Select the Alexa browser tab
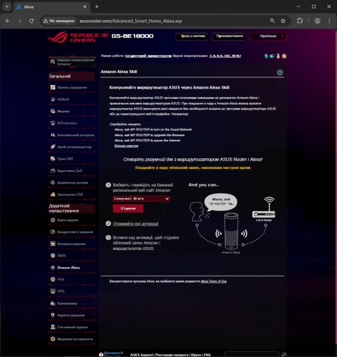Image resolution: width=337 pixels, height=357 pixels. pyautogui.click(x=51, y=7)
